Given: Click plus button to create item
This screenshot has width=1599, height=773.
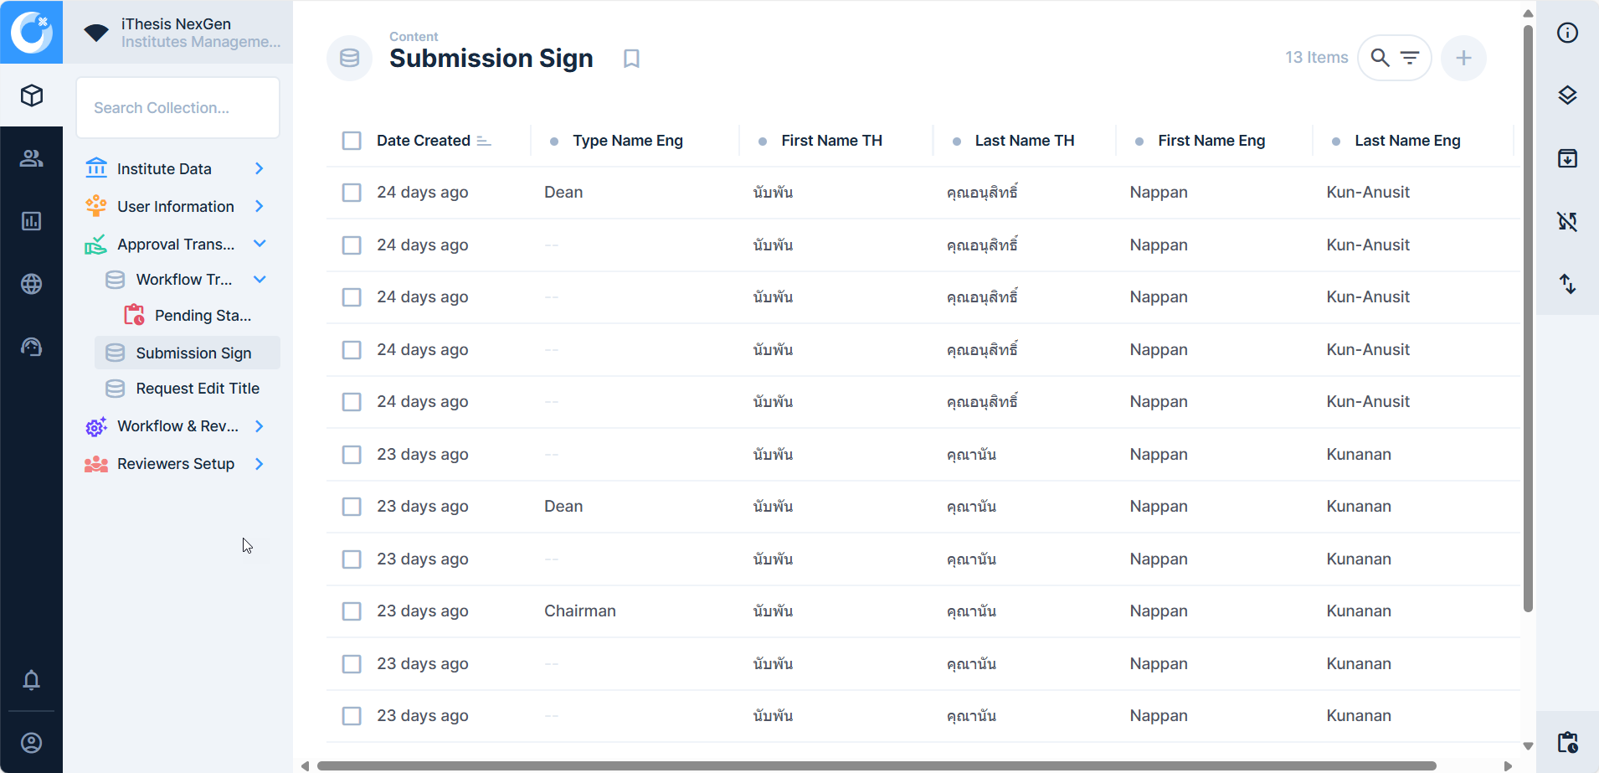Looking at the screenshot, I should [1463, 58].
